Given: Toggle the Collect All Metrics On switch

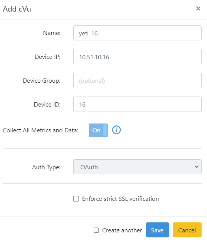Looking at the screenshot, I should (x=98, y=130).
